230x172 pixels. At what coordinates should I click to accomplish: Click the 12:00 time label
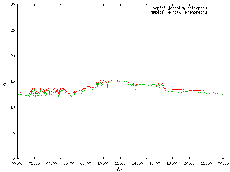(120, 163)
